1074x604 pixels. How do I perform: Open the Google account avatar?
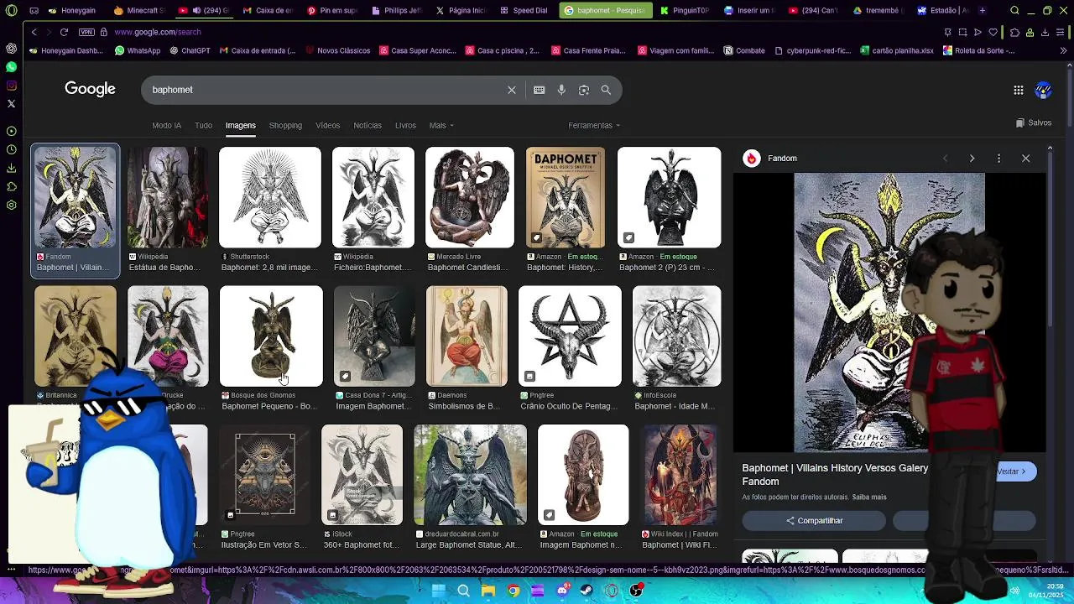(1044, 90)
